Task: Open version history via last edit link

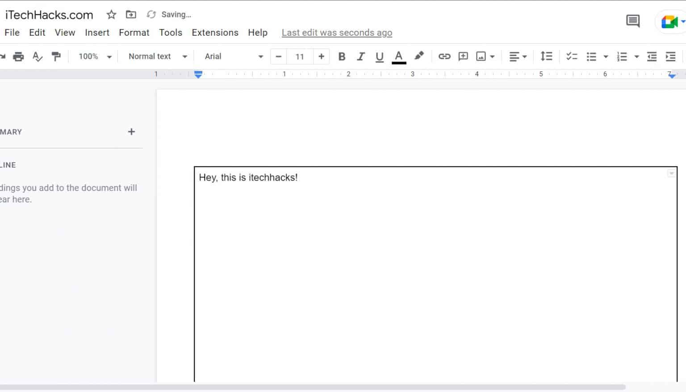Action: pos(336,32)
